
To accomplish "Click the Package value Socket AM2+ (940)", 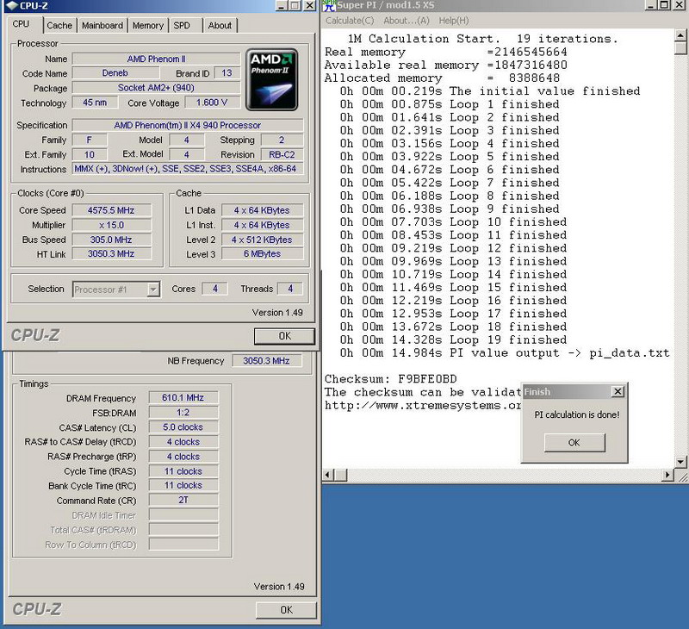I will click(x=156, y=88).
